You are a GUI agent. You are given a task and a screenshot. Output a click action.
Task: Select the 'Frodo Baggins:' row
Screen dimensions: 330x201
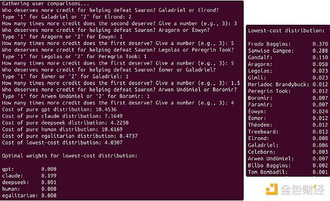tap(288, 44)
